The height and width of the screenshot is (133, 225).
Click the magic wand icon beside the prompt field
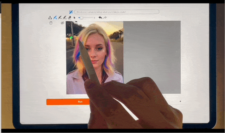[x=71, y=12]
